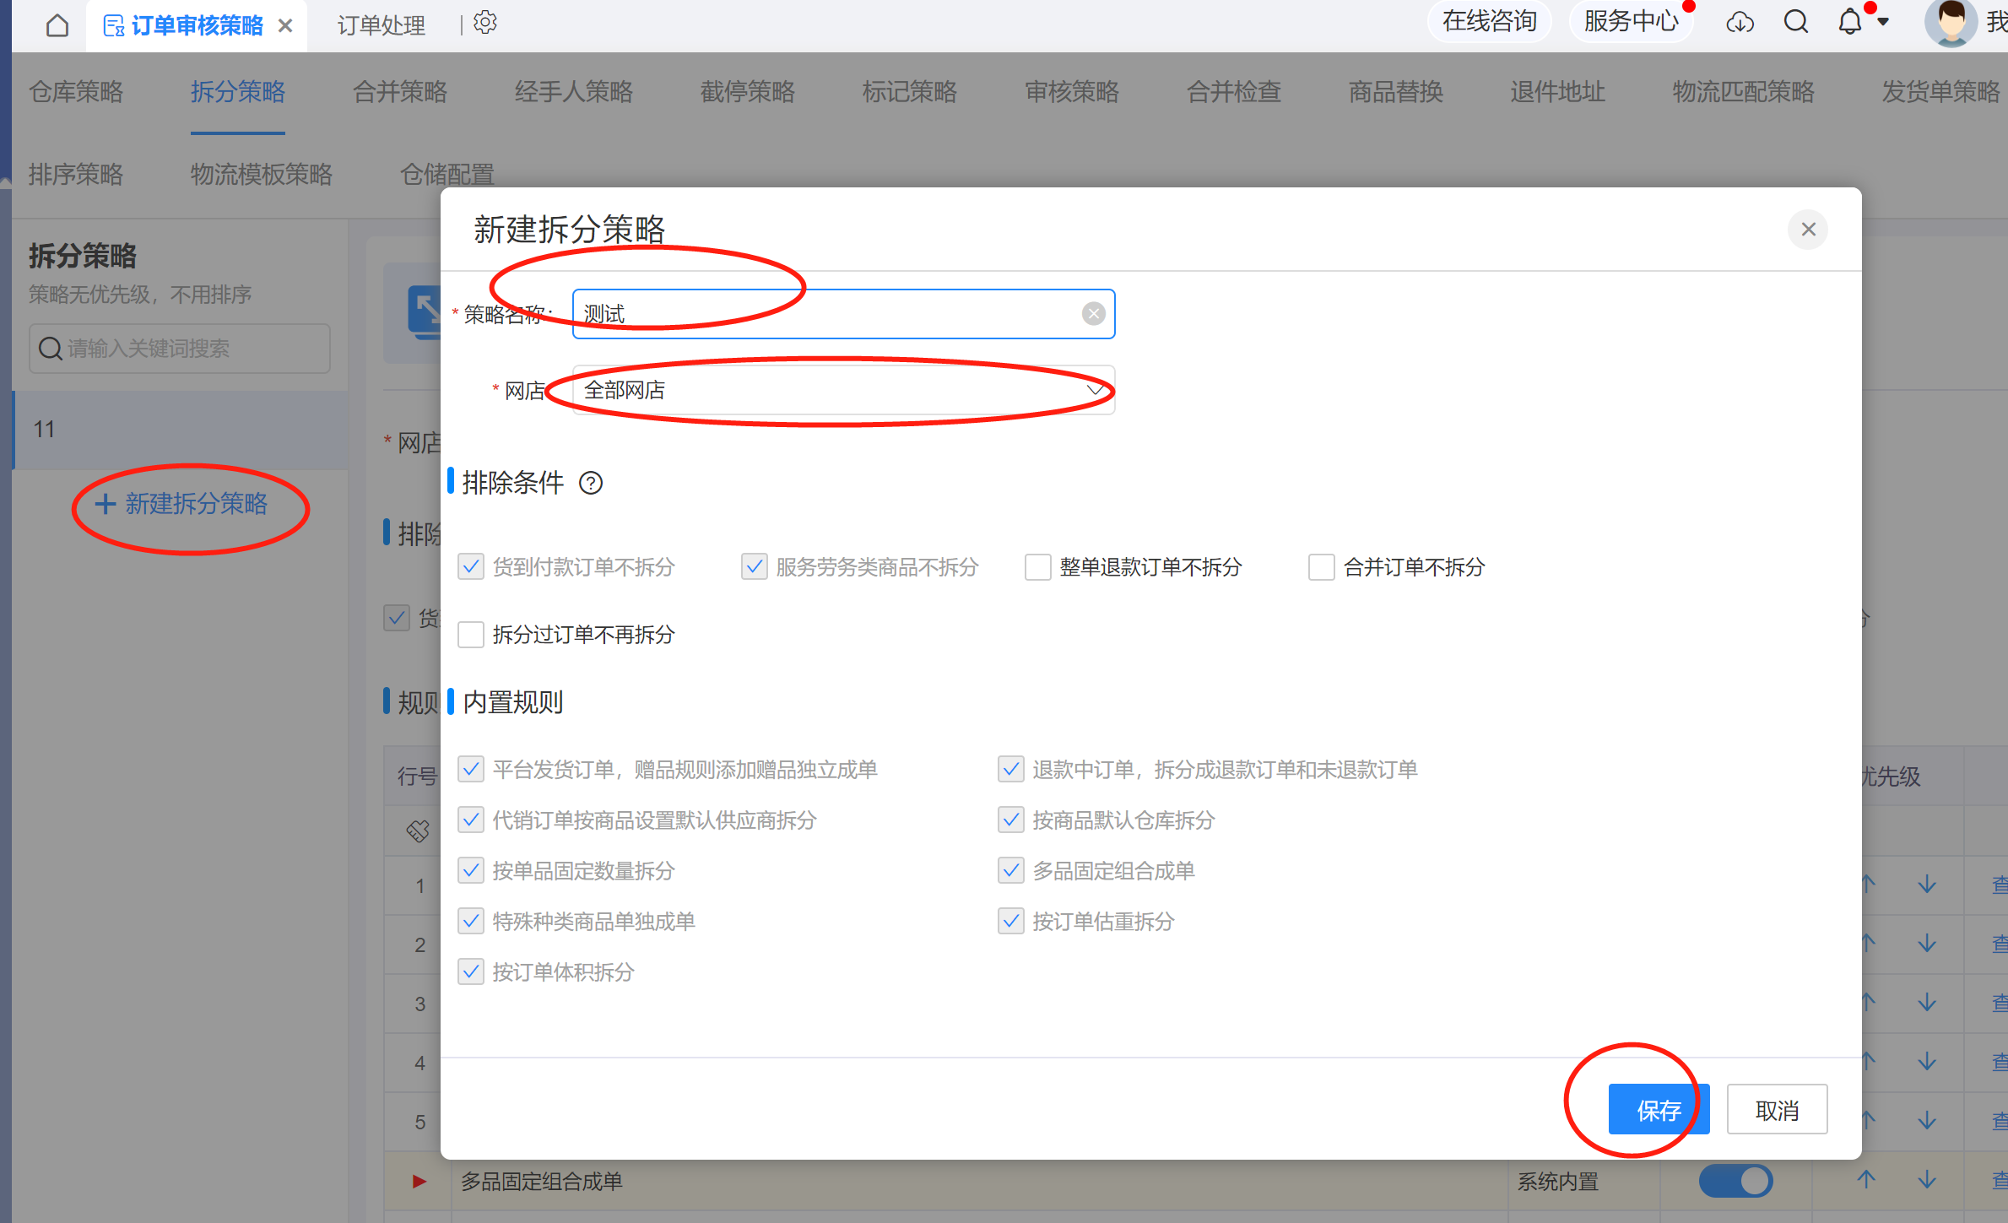
Task: Switch to 排序策略 tab
Action: 76,174
